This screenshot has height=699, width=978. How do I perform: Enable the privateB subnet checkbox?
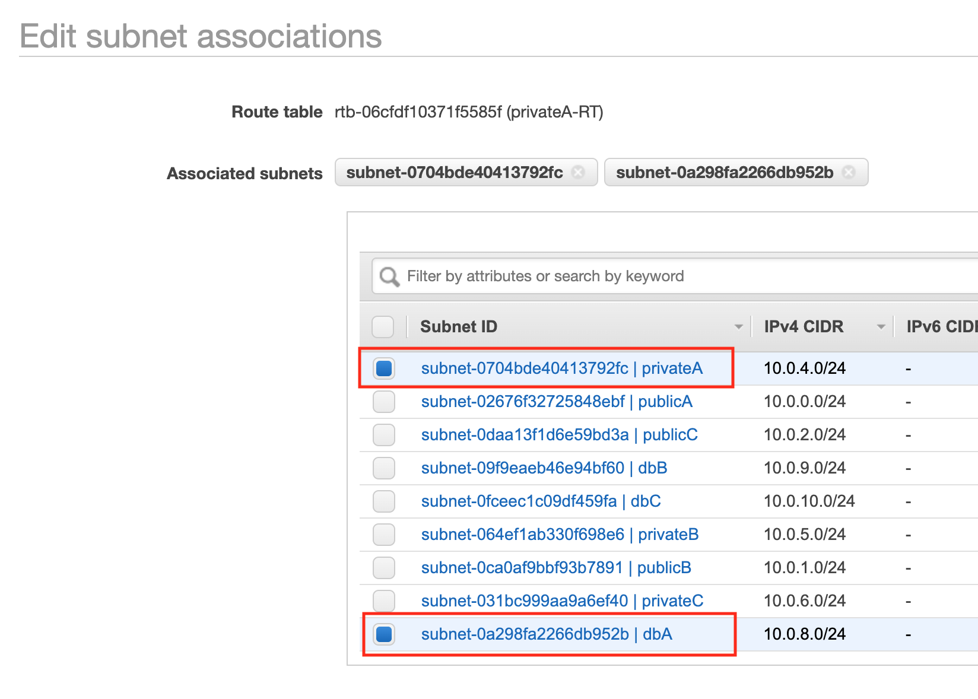(384, 535)
